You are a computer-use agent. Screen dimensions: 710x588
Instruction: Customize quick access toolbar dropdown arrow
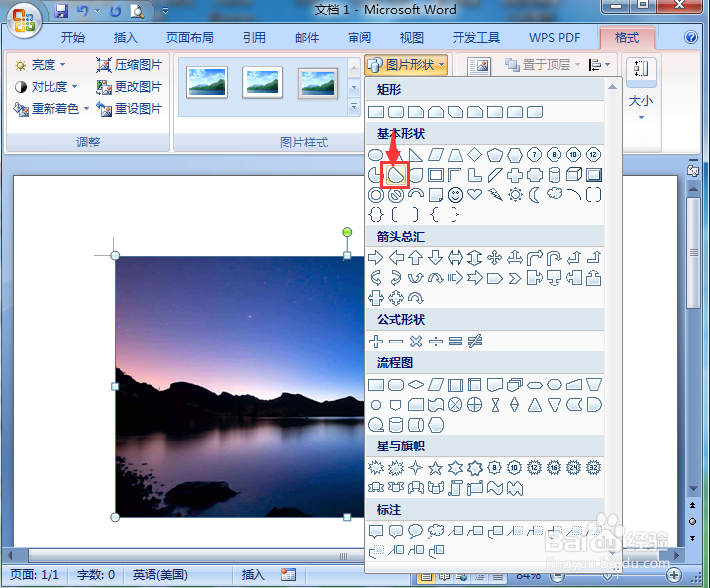pos(165,11)
